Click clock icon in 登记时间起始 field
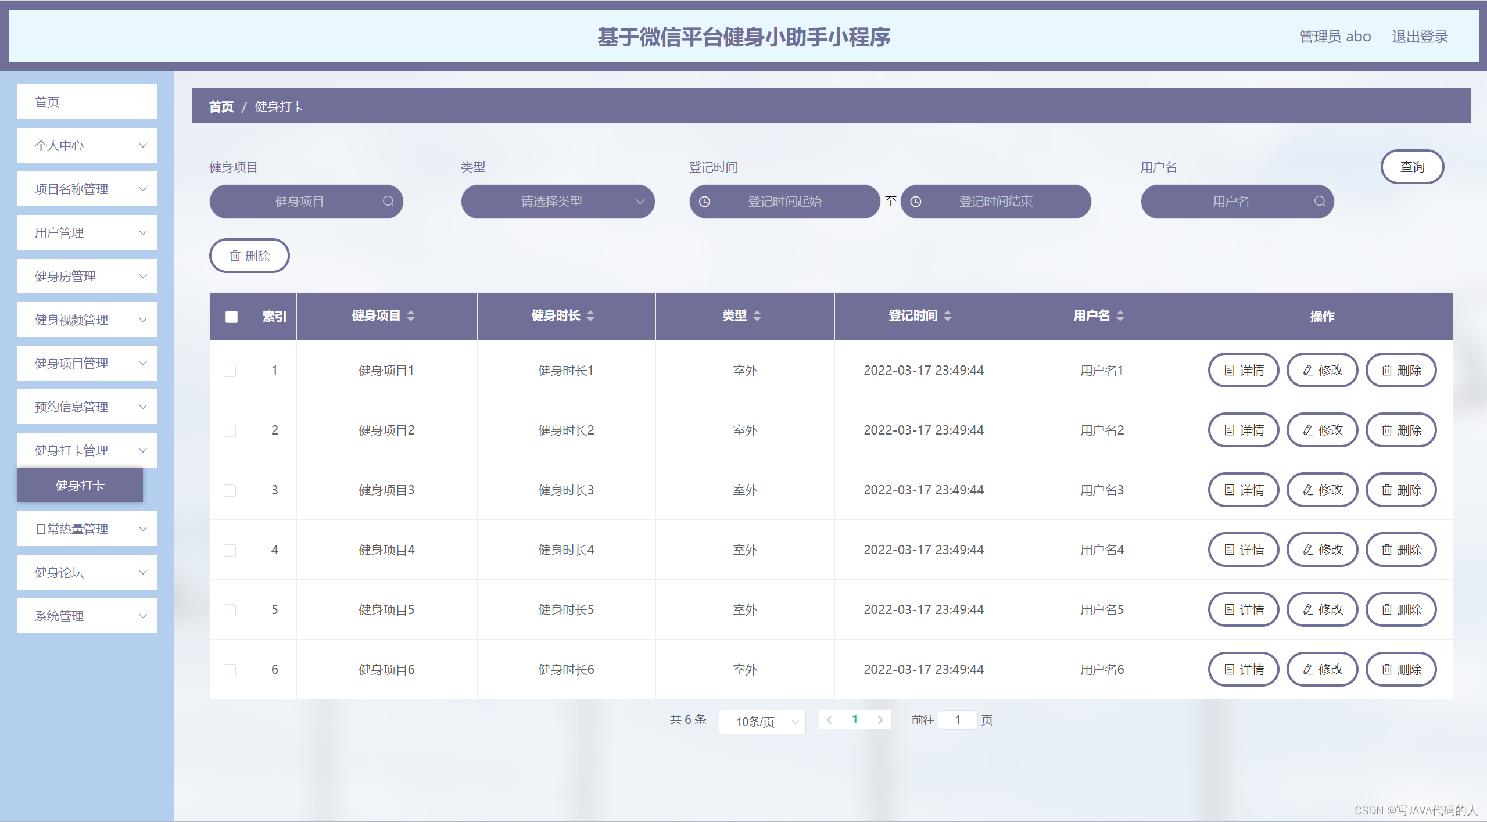This screenshot has width=1487, height=822. coord(704,202)
